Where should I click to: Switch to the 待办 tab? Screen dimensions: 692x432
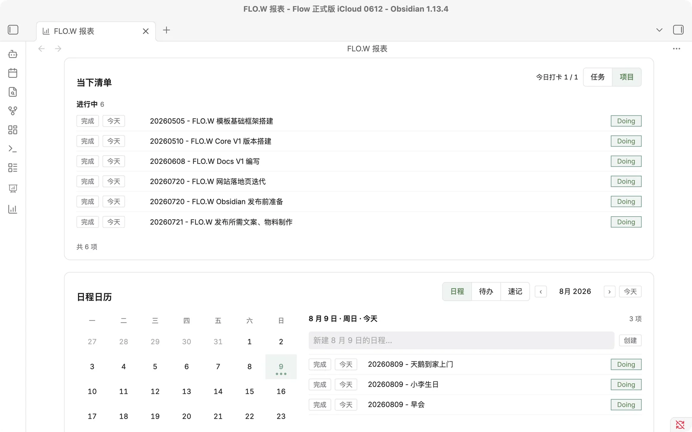pyautogui.click(x=486, y=291)
